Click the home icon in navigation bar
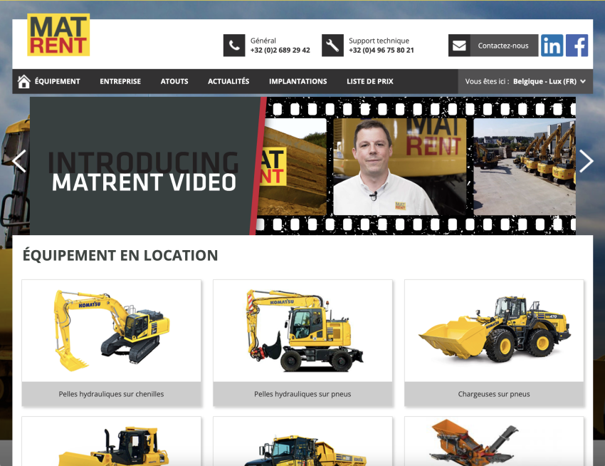Viewport: 605px width, 466px height. pyautogui.click(x=24, y=81)
